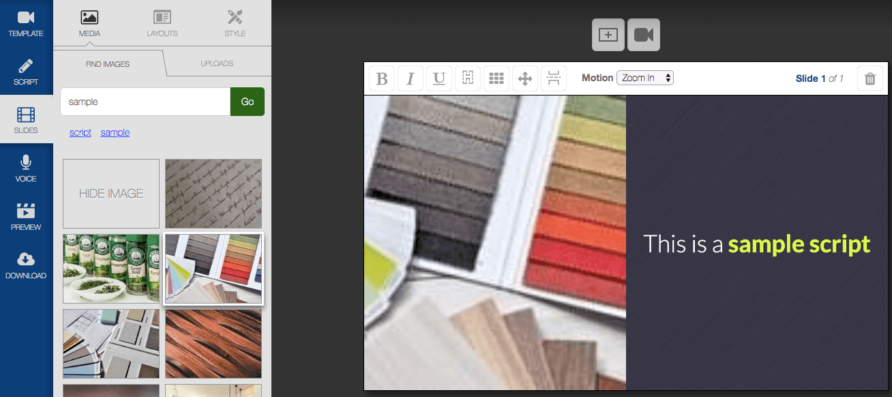Select the tile samples fan thumbnail
The height and width of the screenshot is (397, 892).
[x=111, y=344]
